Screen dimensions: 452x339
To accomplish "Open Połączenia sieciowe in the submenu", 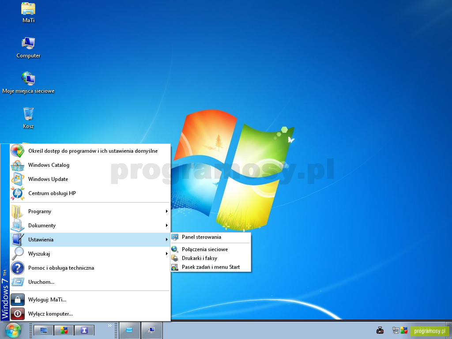I will coord(211,249).
